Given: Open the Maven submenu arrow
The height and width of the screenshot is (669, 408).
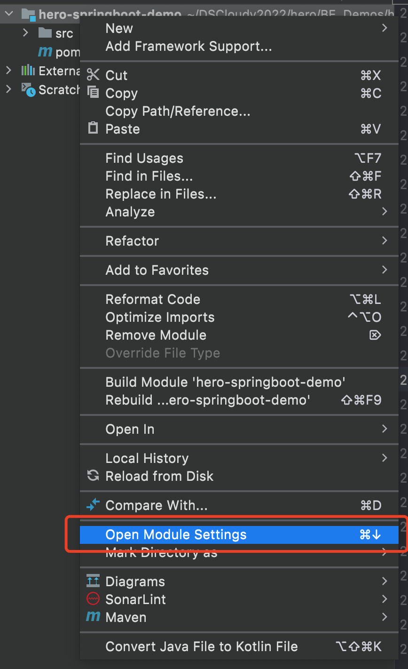Looking at the screenshot, I should coord(384,617).
